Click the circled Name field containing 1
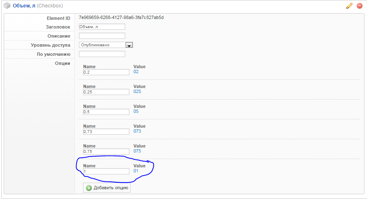 [x=106, y=171]
